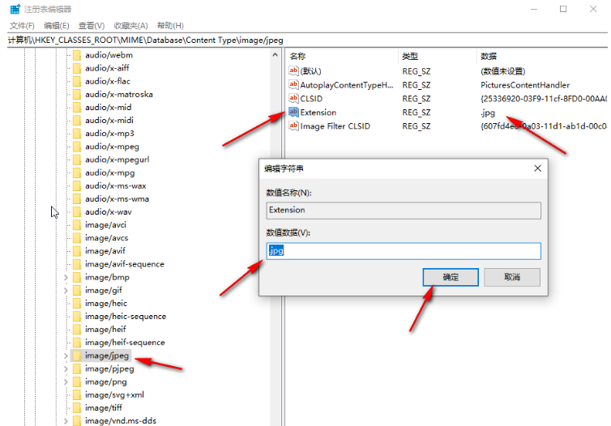Select the image/heic tree key

pyautogui.click(x=106, y=304)
